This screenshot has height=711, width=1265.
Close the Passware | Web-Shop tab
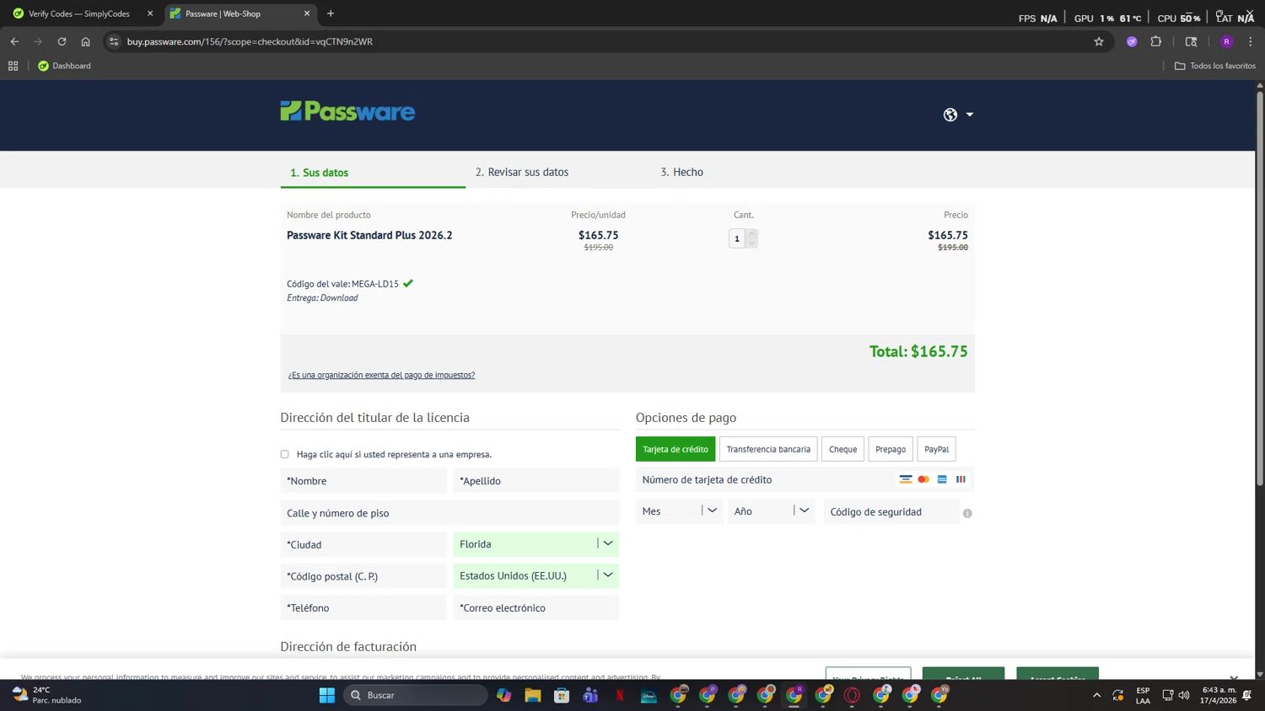pyautogui.click(x=306, y=13)
